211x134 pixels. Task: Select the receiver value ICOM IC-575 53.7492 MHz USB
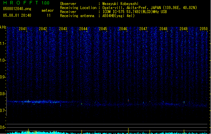pos(135,12)
